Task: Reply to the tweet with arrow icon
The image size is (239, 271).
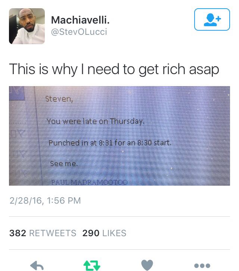Action: (37, 265)
